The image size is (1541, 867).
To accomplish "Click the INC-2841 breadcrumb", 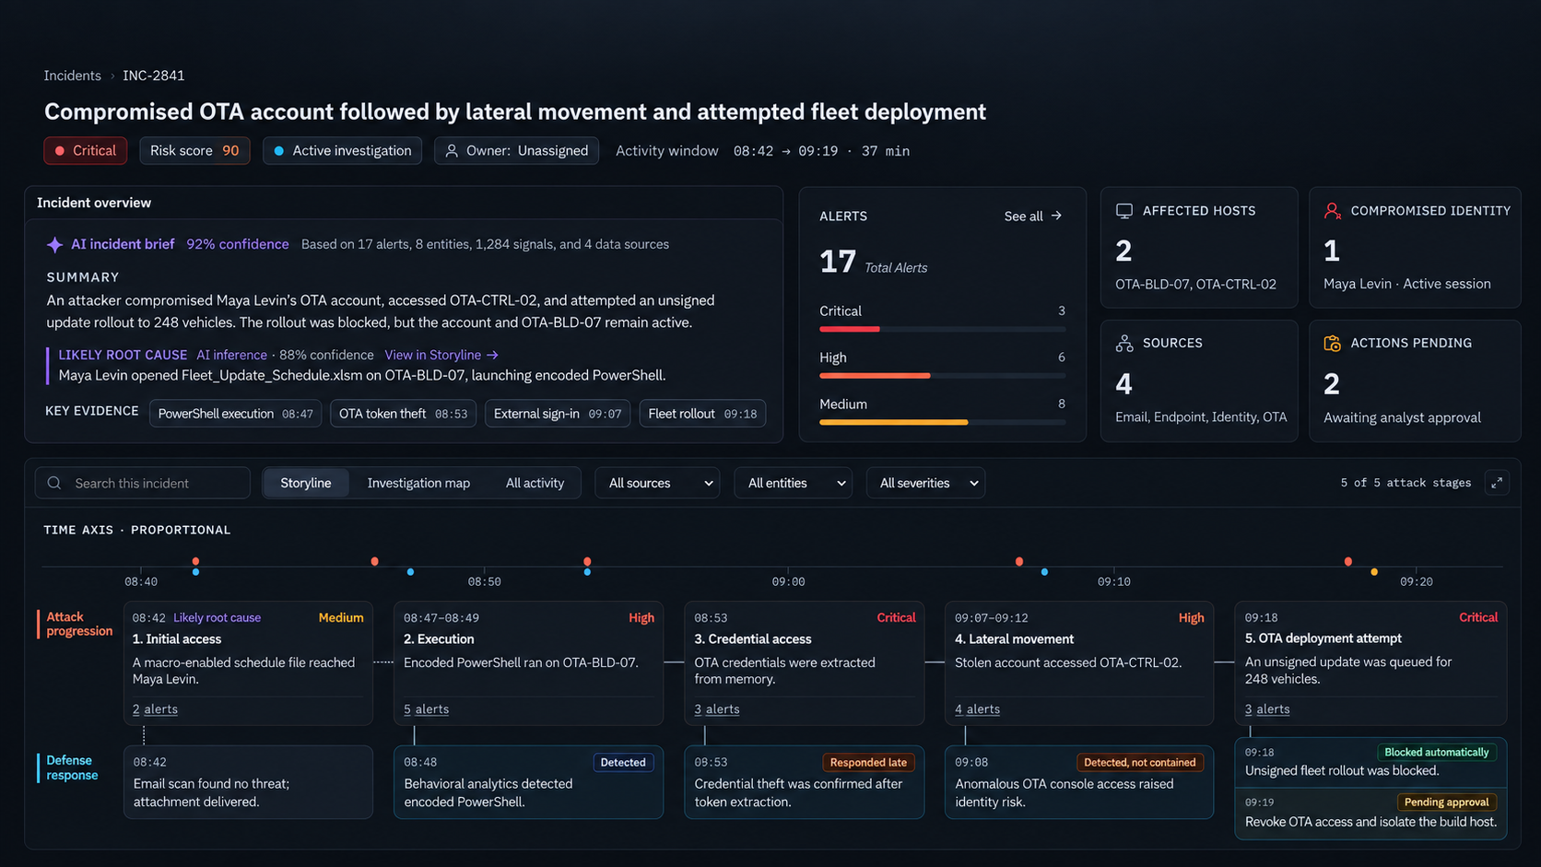I will pyautogui.click(x=154, y=76).
